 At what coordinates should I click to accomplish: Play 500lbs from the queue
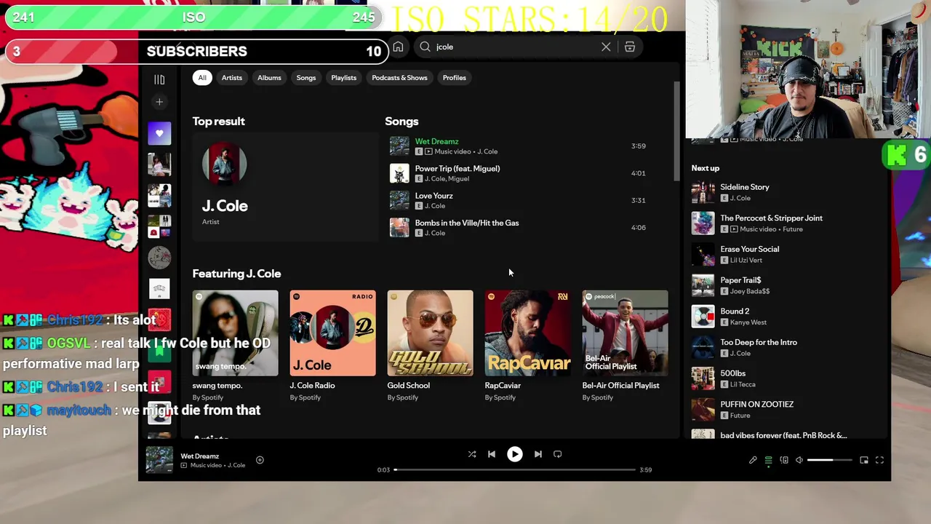(786, 378)
